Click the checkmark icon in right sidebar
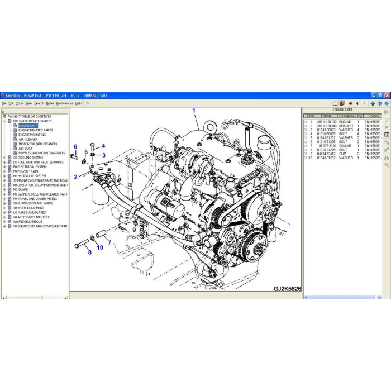 click(x=387, y=120)
